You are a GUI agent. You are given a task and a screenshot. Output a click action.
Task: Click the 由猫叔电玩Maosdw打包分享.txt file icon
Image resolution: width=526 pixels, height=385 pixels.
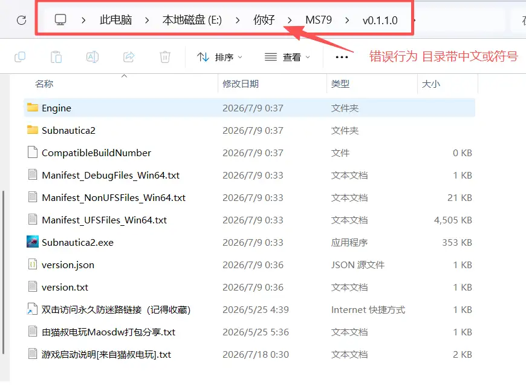[x=33, y=332]
